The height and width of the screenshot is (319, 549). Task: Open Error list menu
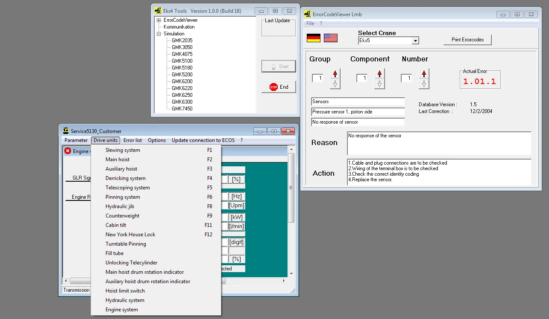tap(132, 140)
